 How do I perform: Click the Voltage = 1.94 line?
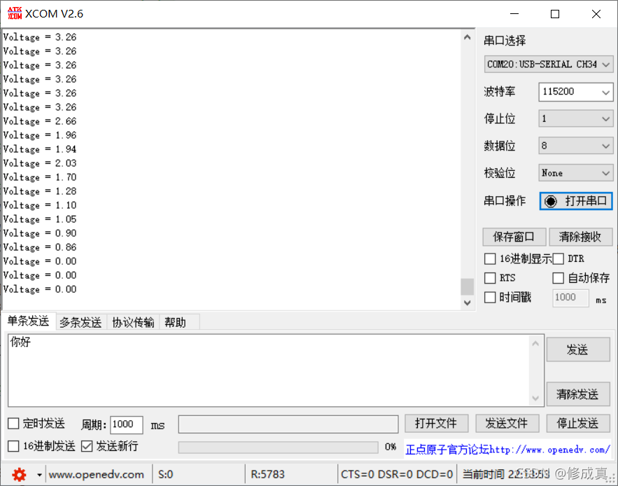(40, 149)
